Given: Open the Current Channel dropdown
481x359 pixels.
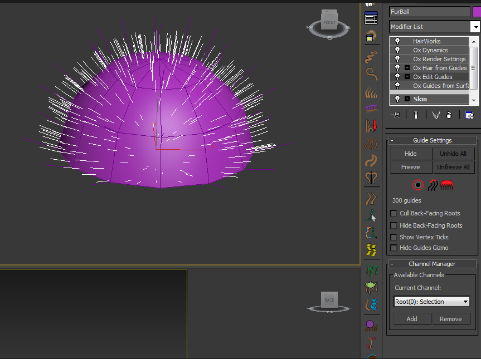Looking at the screenshot, I should pyautogui.click(x=431, y=302).
